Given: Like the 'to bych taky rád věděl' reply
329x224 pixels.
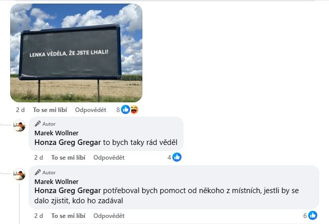Looking at the screenshot, I should coord(68,158).
